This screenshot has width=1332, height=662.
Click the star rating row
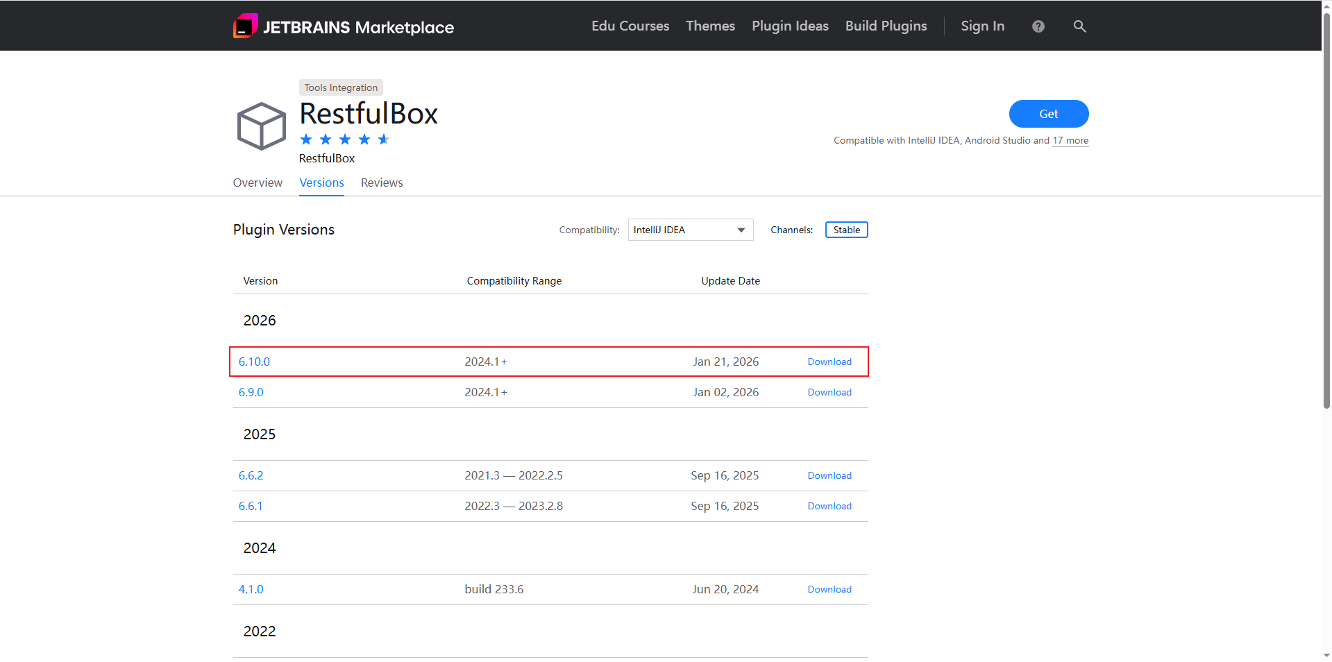click(x=345, y=139)
